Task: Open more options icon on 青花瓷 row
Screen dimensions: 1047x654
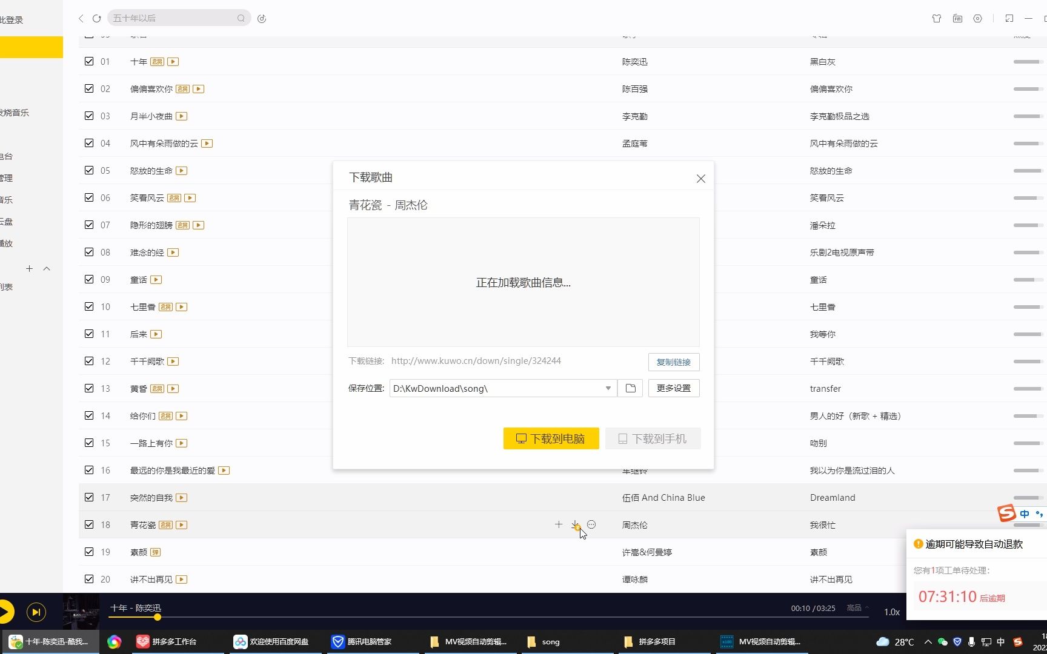Action: click(591, 524)
